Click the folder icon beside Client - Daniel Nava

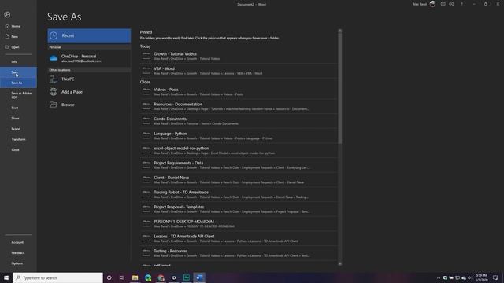pos(146,180)
